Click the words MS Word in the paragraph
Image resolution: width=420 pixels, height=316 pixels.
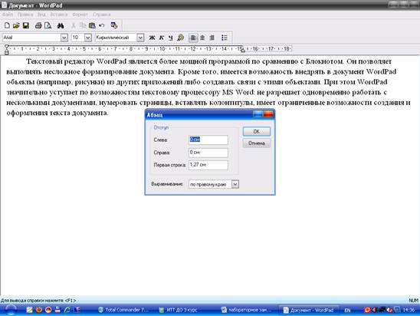click(x=238, y=92)
